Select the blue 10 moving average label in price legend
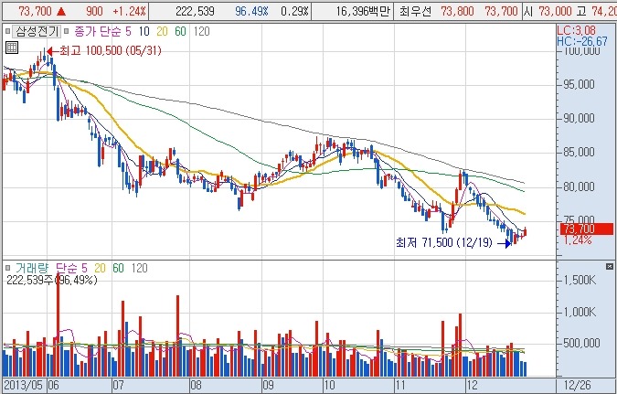The height and width of the screenshot is (394, 617). tap(144, 31)
